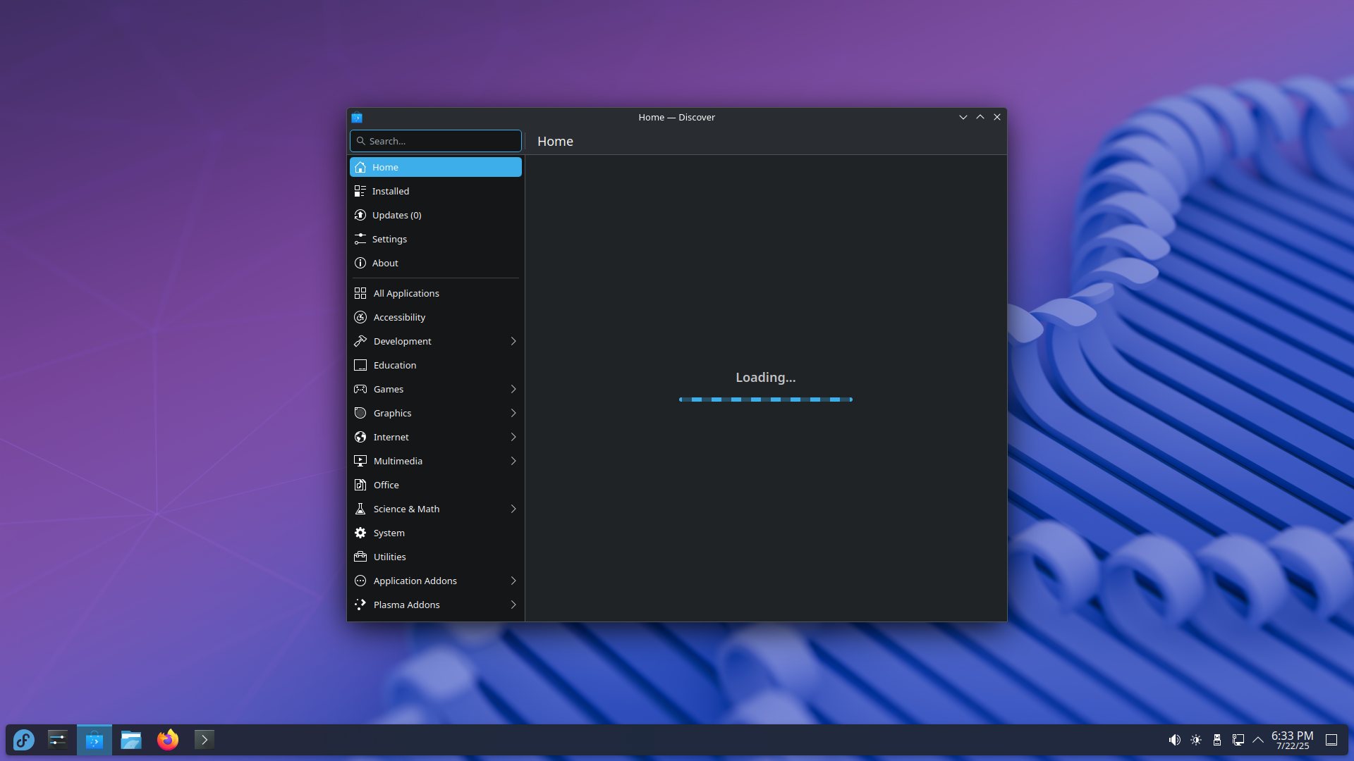Browse the Office category label
The width and height of the screenshot is (1354, 761).
coord(386,485)
